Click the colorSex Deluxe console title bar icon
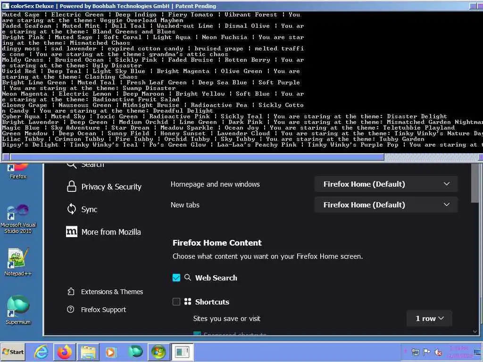483x362 pixels. click(x=6, y=6)
